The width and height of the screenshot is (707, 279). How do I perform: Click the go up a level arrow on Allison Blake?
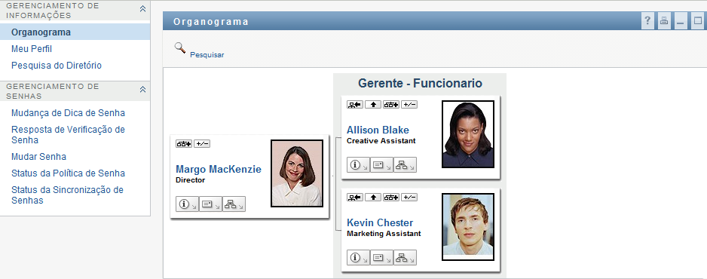[x=373, y=105]
